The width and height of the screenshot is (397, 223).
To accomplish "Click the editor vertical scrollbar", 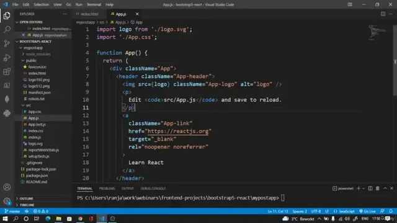I will pos(395,61).
